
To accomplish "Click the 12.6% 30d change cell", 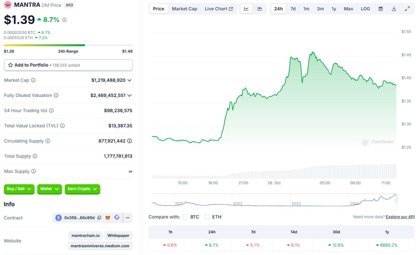I will coord(336,245).
